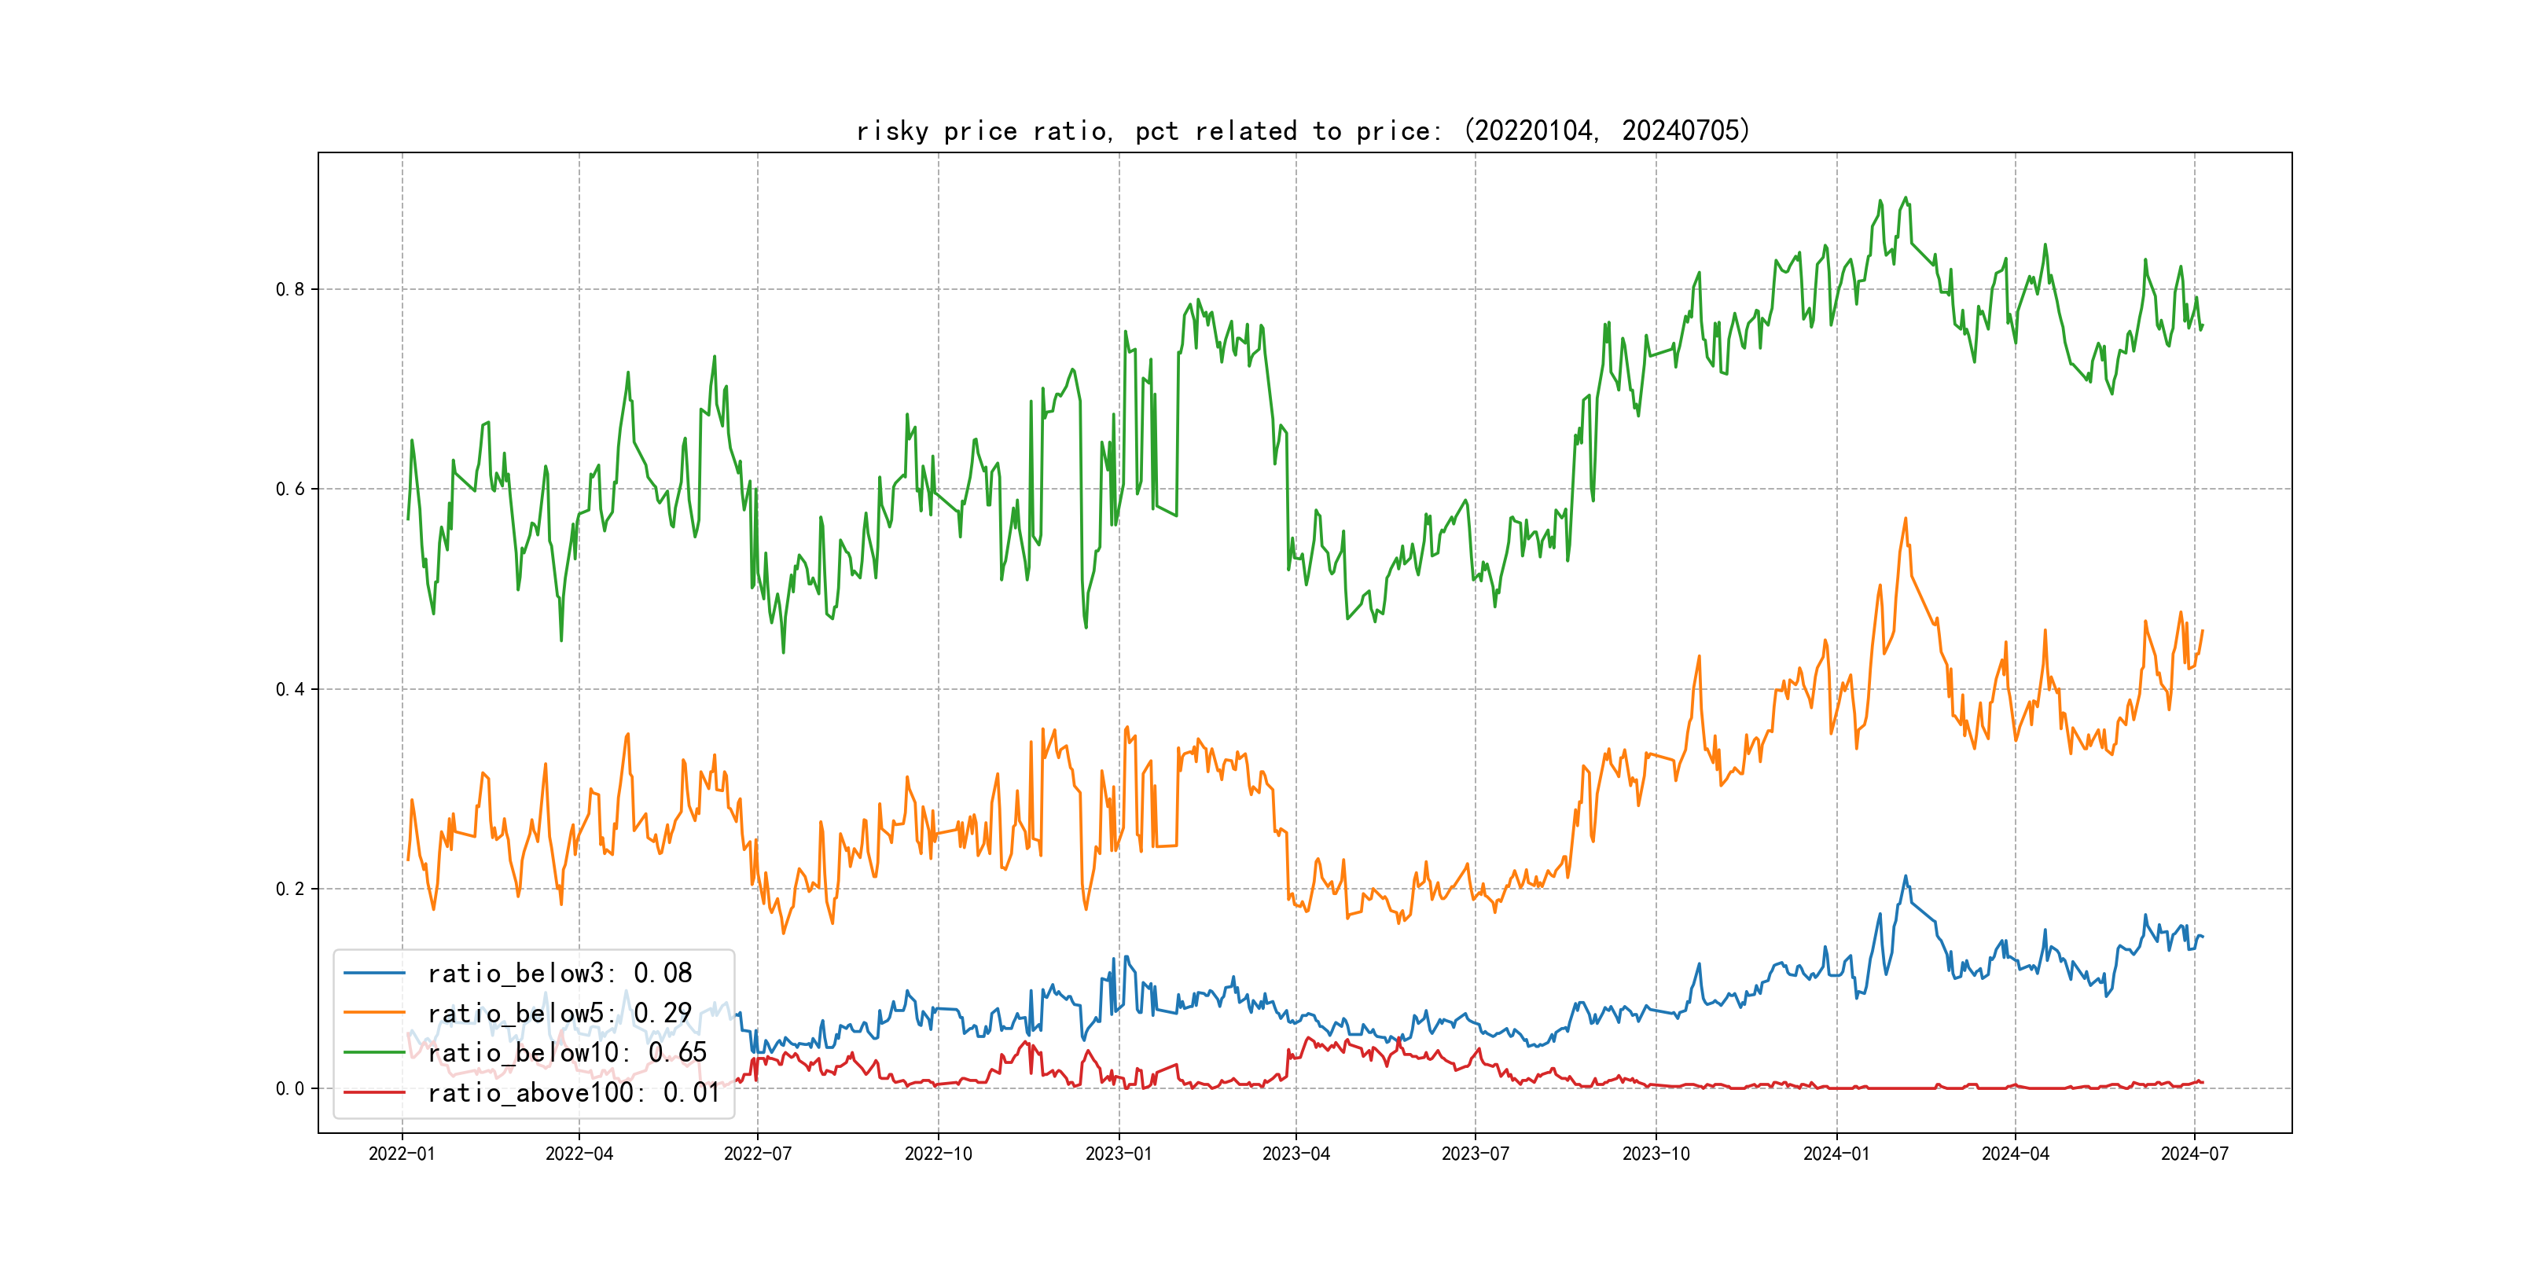Click the 2024-04 x-axis tick label

(2015, 1154)
